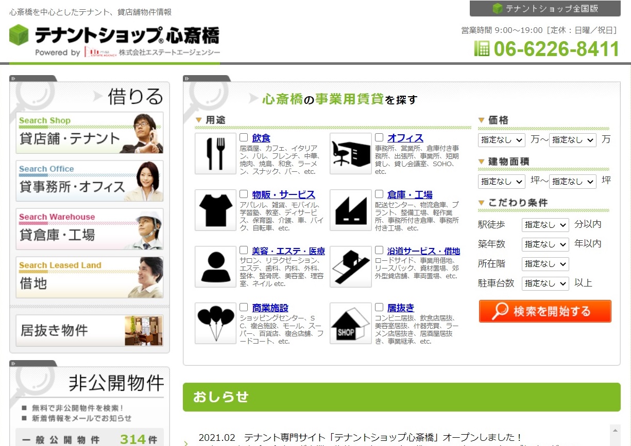Open the 物販・サービス link
631x446 pixels.
283,195
